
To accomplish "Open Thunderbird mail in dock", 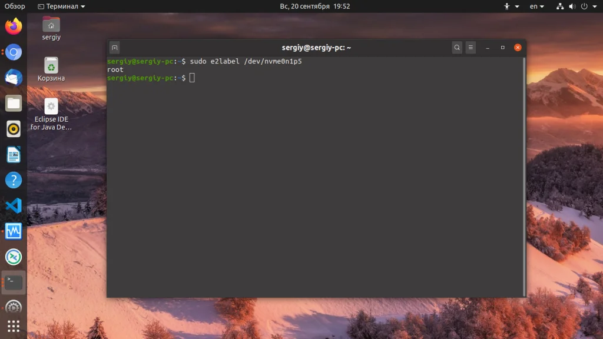I will click(x=14, y=78).
